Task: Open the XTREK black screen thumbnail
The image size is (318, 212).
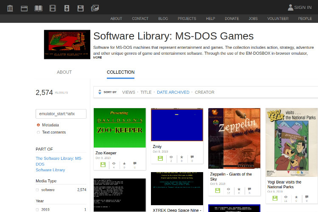Action: pos(177,189)
